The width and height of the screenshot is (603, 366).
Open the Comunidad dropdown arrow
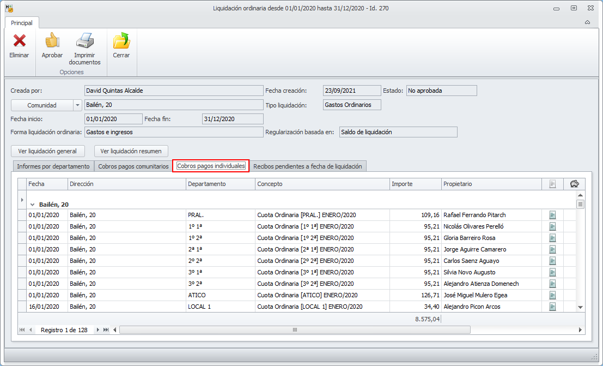77,105
